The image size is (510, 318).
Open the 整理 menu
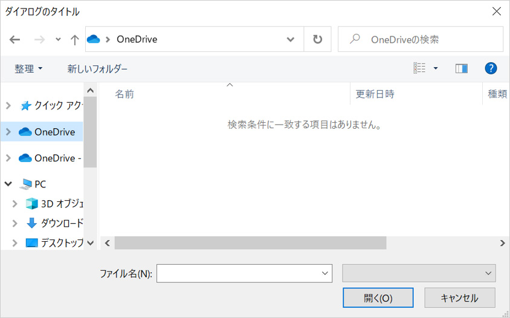pyautogui.click(x=28, y=69)
